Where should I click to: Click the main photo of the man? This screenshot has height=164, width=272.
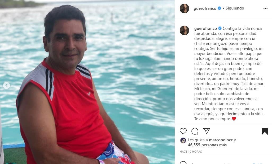point(87,82)
